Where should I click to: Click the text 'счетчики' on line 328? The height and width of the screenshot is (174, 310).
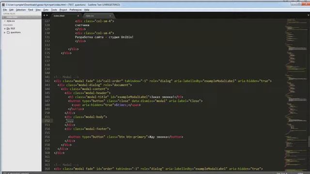pos(82,25)
